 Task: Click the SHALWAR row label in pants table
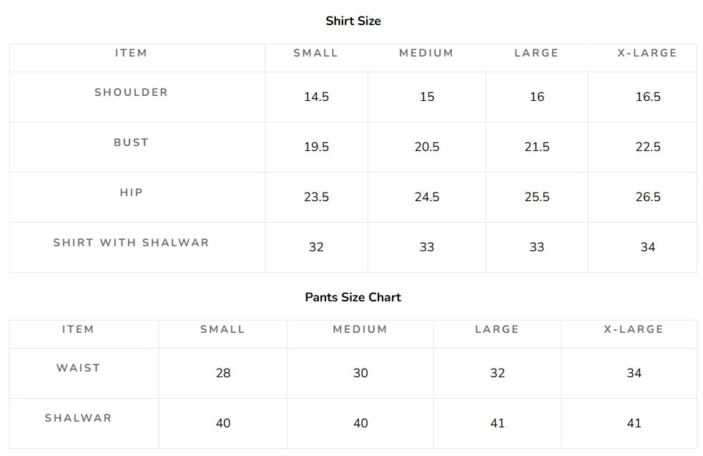pos(79,418)
